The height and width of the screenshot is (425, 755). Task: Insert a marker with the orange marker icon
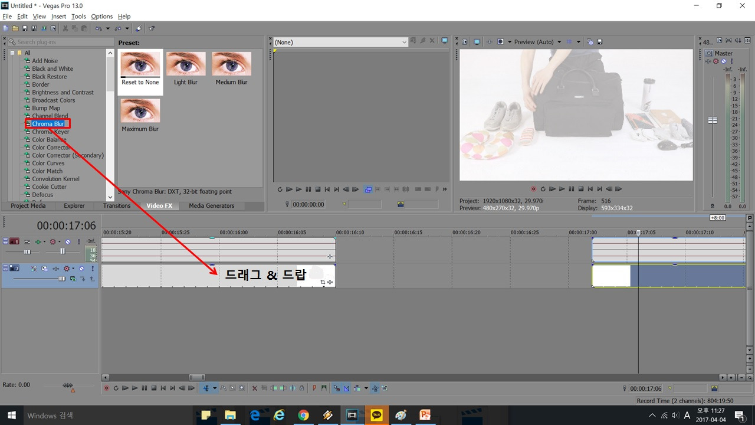point(314,388)
